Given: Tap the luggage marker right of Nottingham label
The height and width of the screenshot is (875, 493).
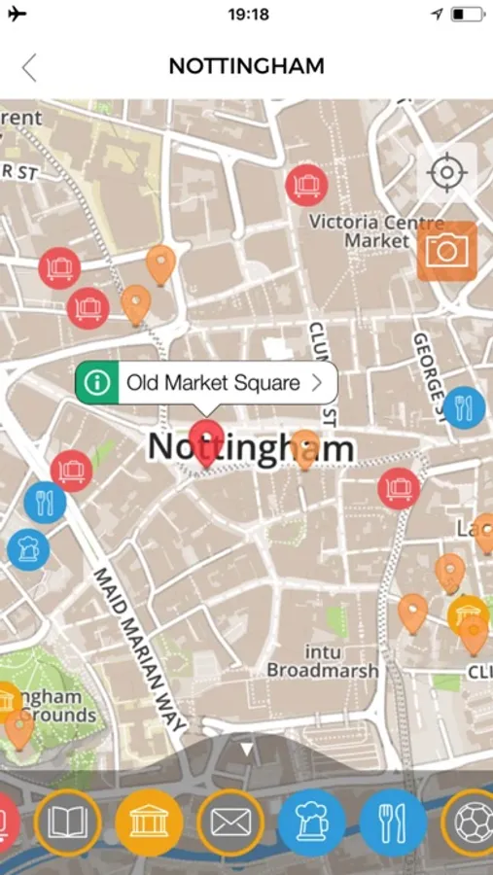Looking at the screenshot, I should (x=399, y=489).
